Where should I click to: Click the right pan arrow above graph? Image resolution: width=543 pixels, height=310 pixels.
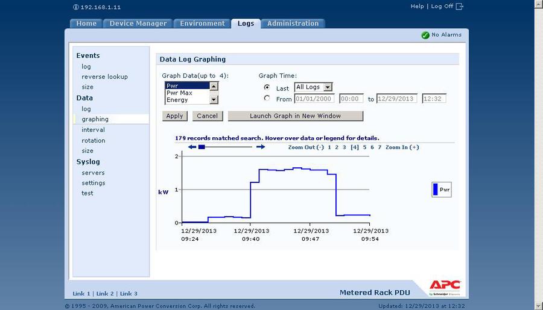[261, 147]
